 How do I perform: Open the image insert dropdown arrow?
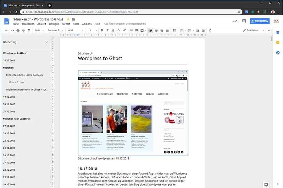[145, 30]
